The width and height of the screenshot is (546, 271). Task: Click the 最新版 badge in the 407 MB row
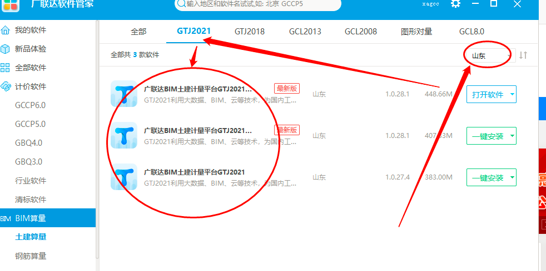[287, 130]
